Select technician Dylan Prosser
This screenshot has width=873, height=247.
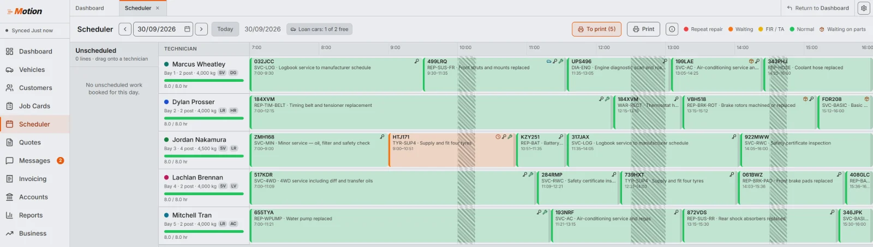tap(193, 102)
